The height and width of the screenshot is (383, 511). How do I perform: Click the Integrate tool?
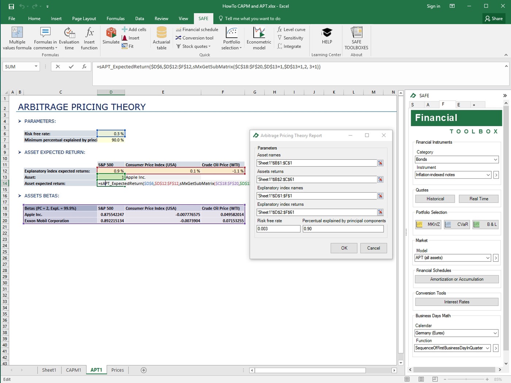point(289,46)
